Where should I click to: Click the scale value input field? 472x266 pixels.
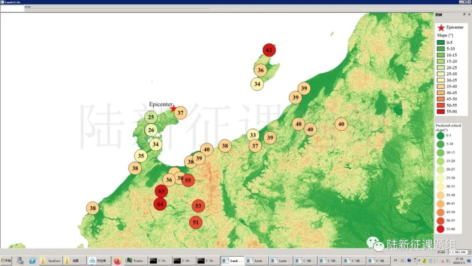pos(457,252)
